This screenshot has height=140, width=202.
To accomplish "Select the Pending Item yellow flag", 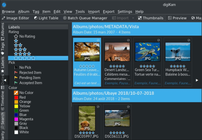I will click(x=16, y=78).
